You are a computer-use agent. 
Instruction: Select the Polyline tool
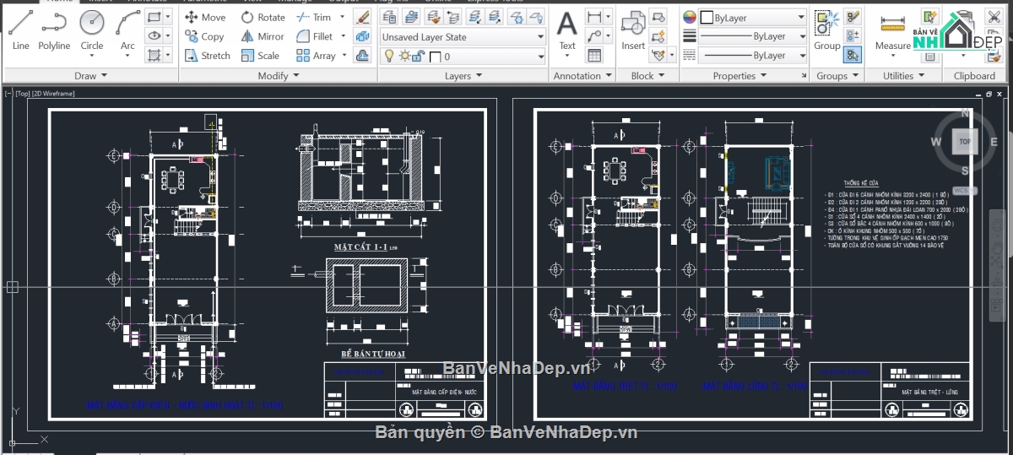[x=54, y=30]
